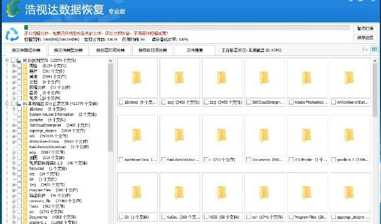Switch to thumbnail grid view icon
Viewport: 381px width, 224px height.
point(374,50)
